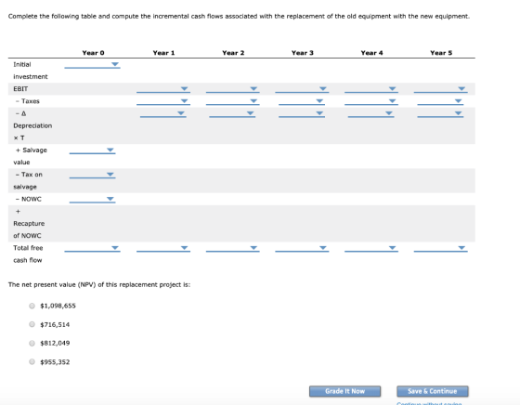The image size is (520, 405).
Task: Choose Depreciation × T value for Year 3
Action: [302, 113]
